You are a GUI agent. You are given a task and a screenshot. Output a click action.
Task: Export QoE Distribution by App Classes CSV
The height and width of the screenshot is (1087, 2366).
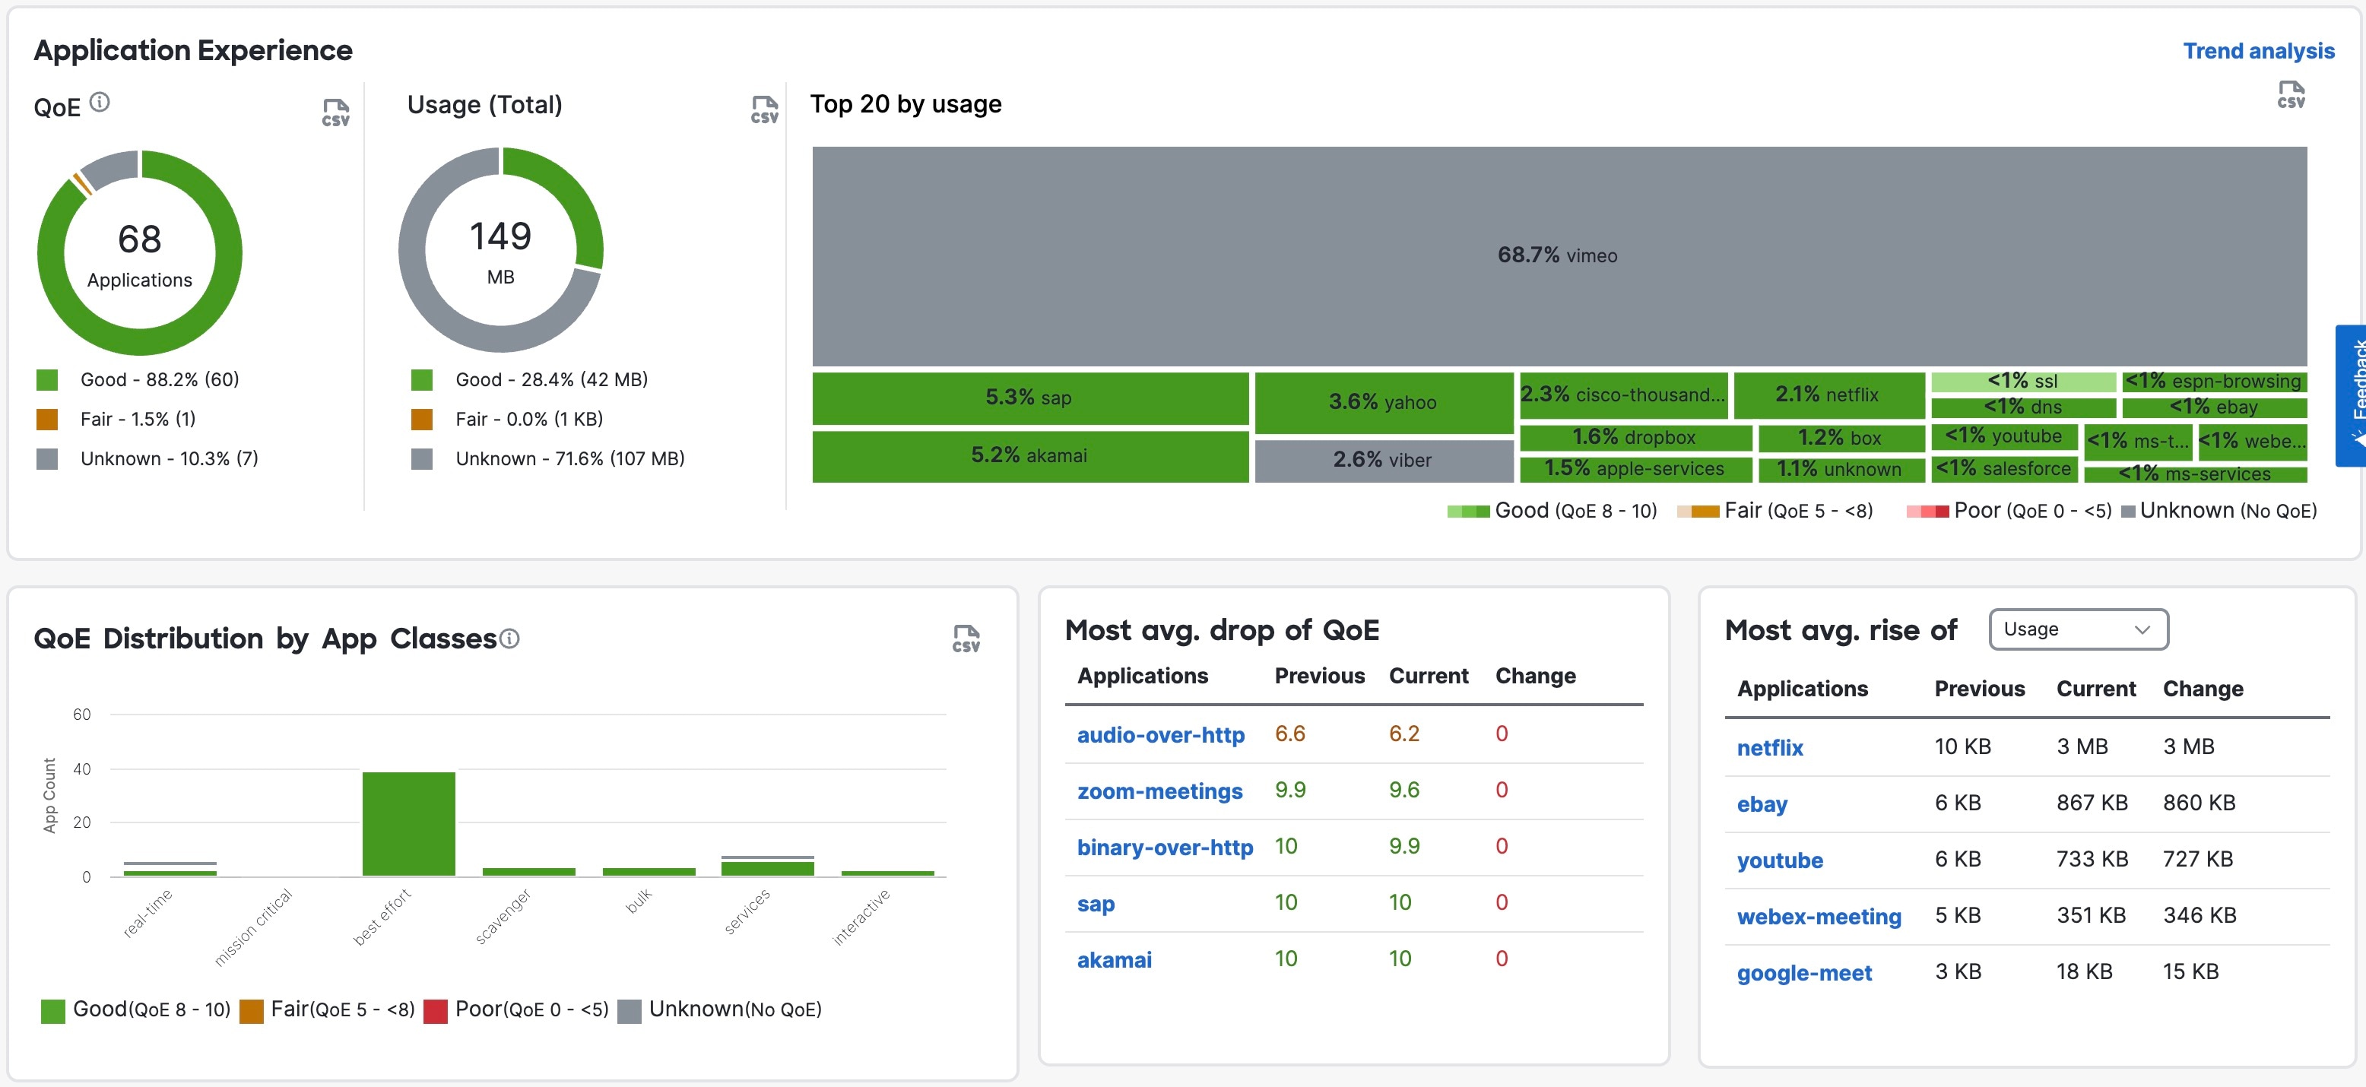click(x=966, y=638)
